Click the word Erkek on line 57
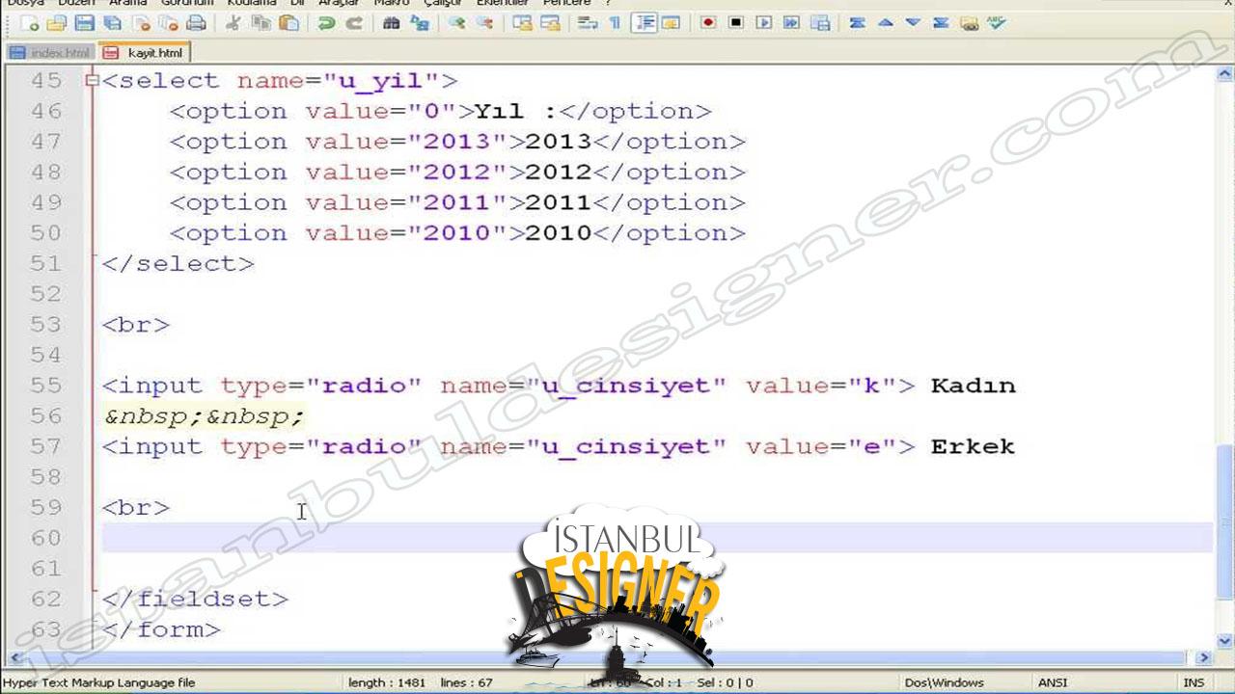The image size is (1235, 694). coord(973,446)
